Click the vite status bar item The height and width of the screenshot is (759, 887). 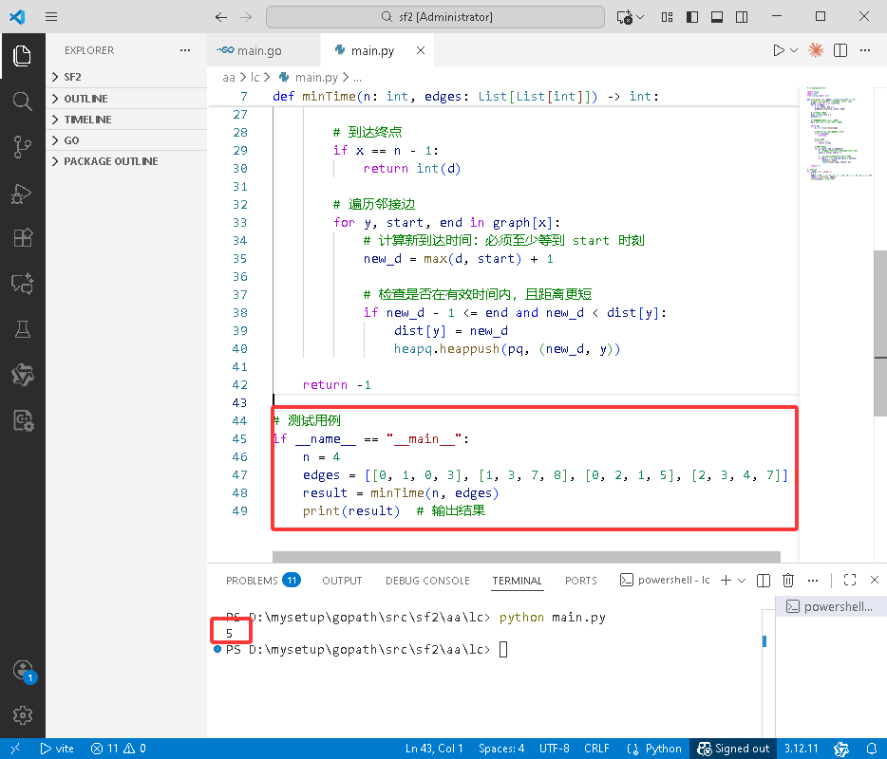pyautogui.click(x=57, y=749)
